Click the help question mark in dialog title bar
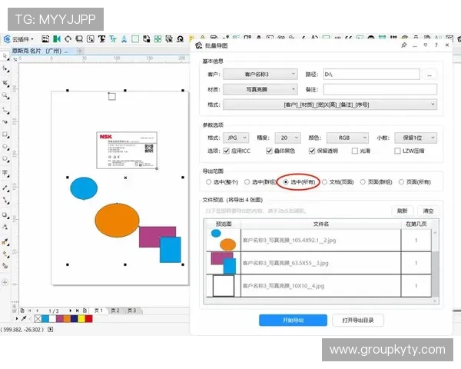The width and height of the screenshot is (461, 369). tap(436, 45)
